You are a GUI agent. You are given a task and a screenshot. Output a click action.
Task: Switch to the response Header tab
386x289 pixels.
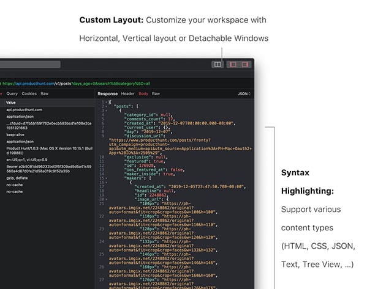[127, 93]
